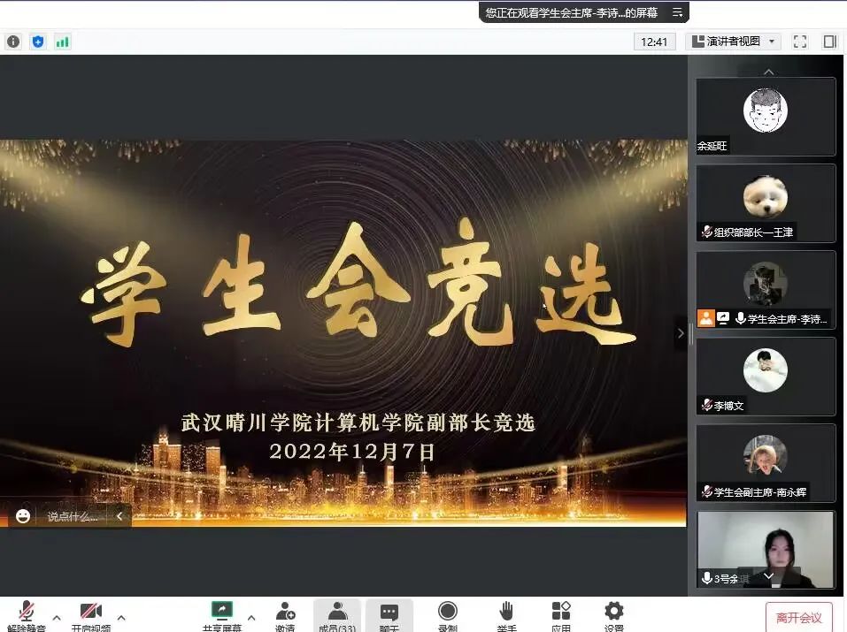847x632 pixels.
Task: Turn on the camera (开启视频)
Action: (x=90, y=613)
